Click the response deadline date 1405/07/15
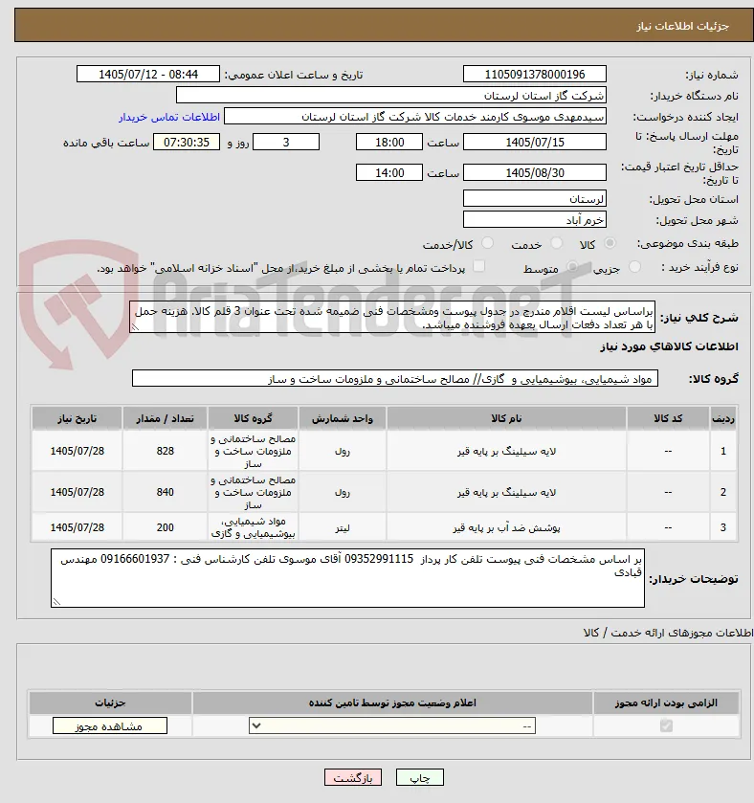This screenshot has width=754, height=803. [535, 143]
